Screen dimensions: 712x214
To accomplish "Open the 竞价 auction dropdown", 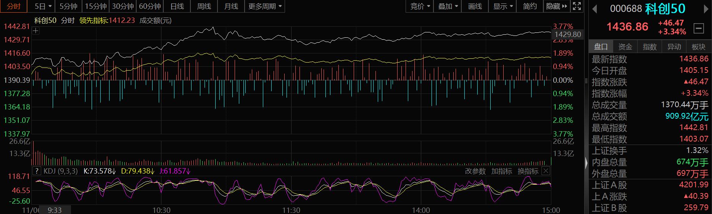I will coord(420,6).
